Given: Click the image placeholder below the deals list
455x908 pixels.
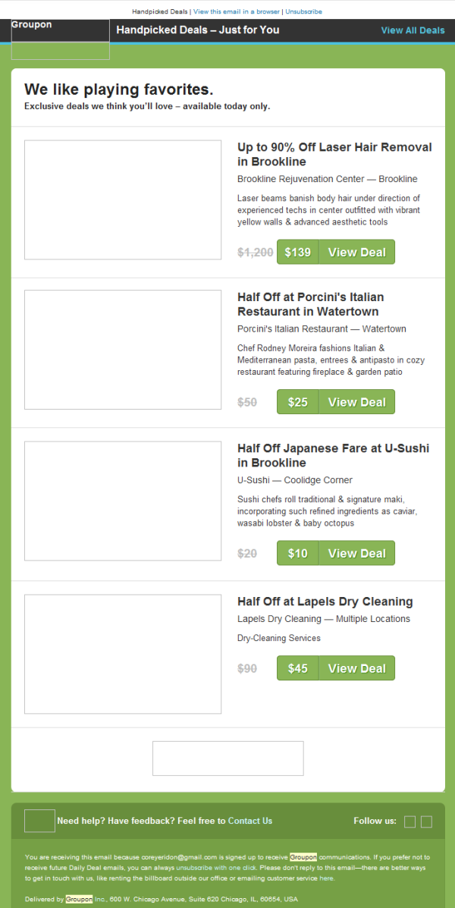Looking at the screenshot, I should click(228, 759).
